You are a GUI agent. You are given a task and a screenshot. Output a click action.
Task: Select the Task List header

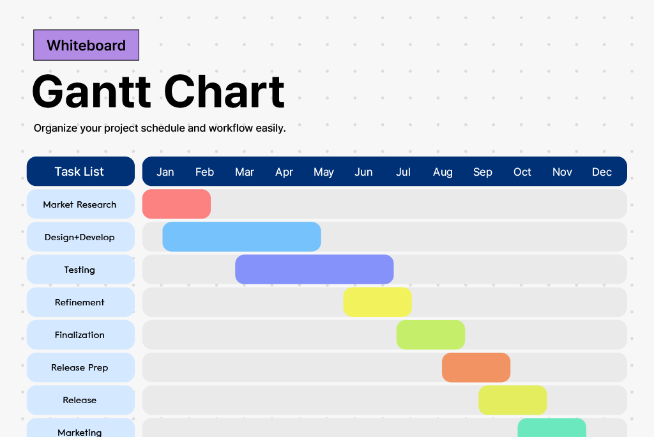[x=80, y=171]
